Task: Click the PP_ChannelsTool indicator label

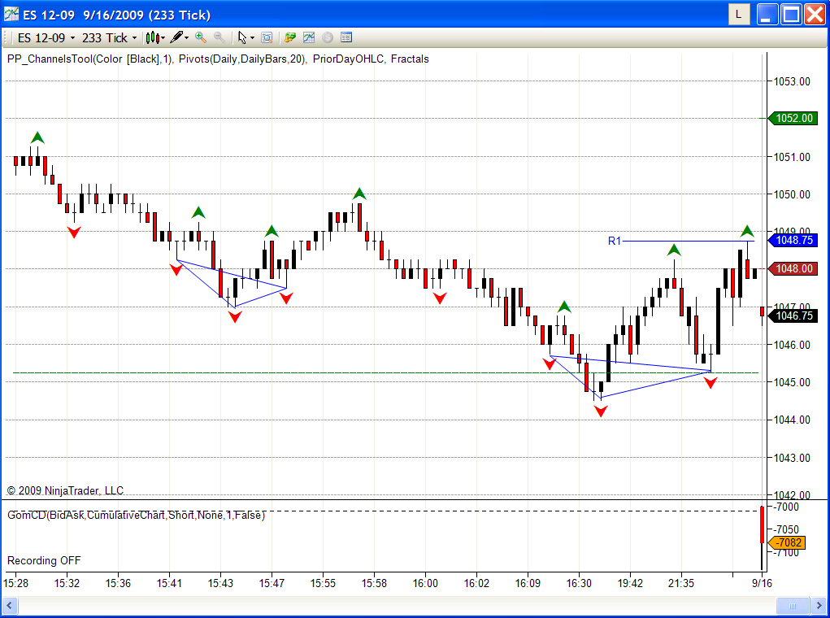Action: (90, 59)
